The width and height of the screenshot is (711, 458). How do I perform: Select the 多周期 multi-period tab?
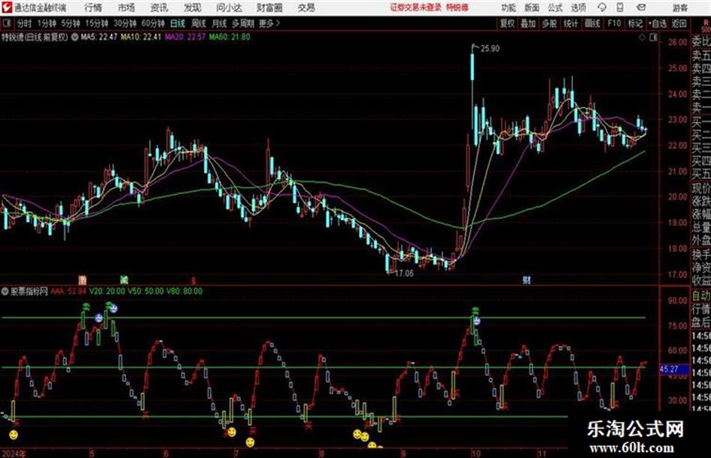click(x=243, y=23)
